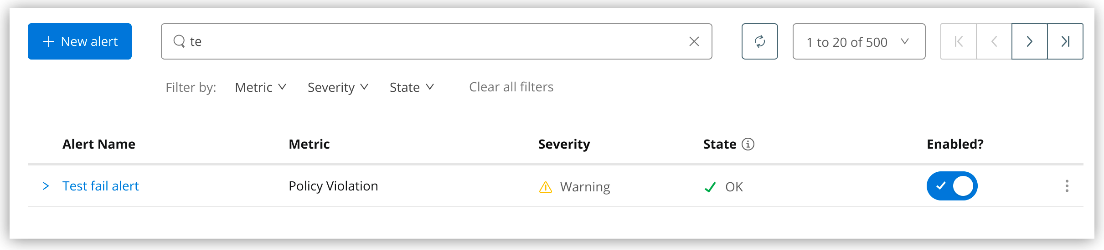The image size is (1104, 250).
Task: Click the search magnifier icon
Action: click(179, 41)
